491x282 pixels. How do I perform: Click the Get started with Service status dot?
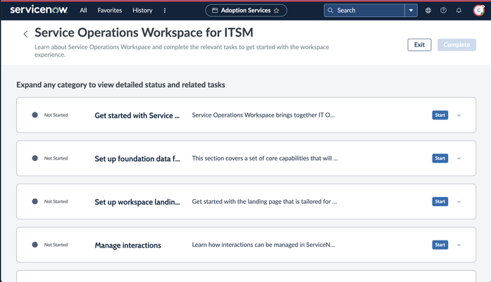35,115
